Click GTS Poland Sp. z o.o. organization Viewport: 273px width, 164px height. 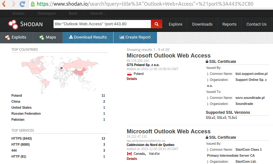143,65
